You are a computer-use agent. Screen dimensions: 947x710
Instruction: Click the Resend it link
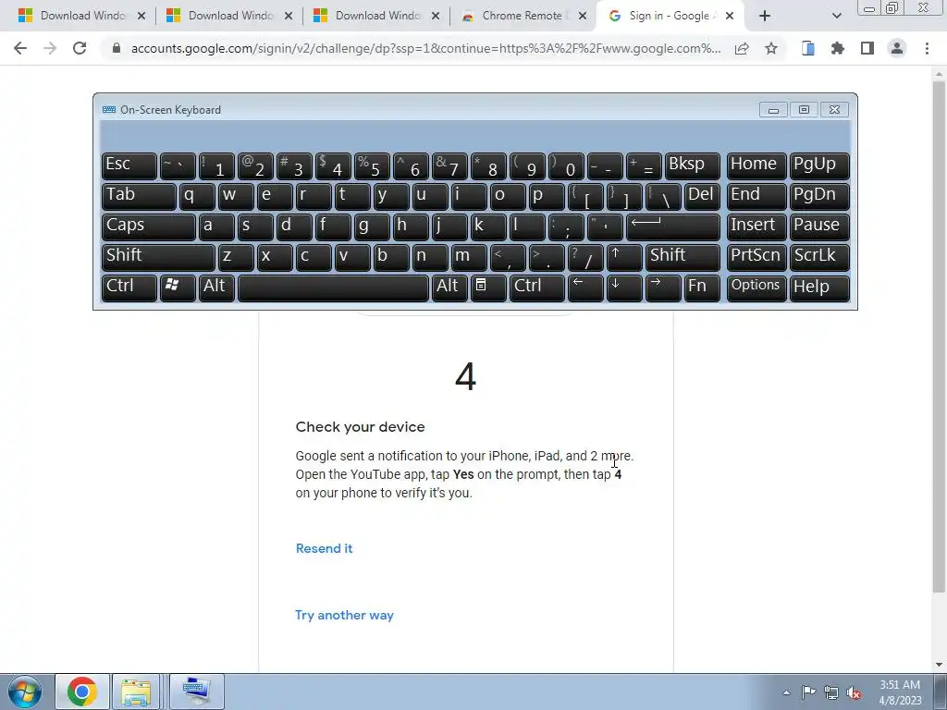point(324,548)
